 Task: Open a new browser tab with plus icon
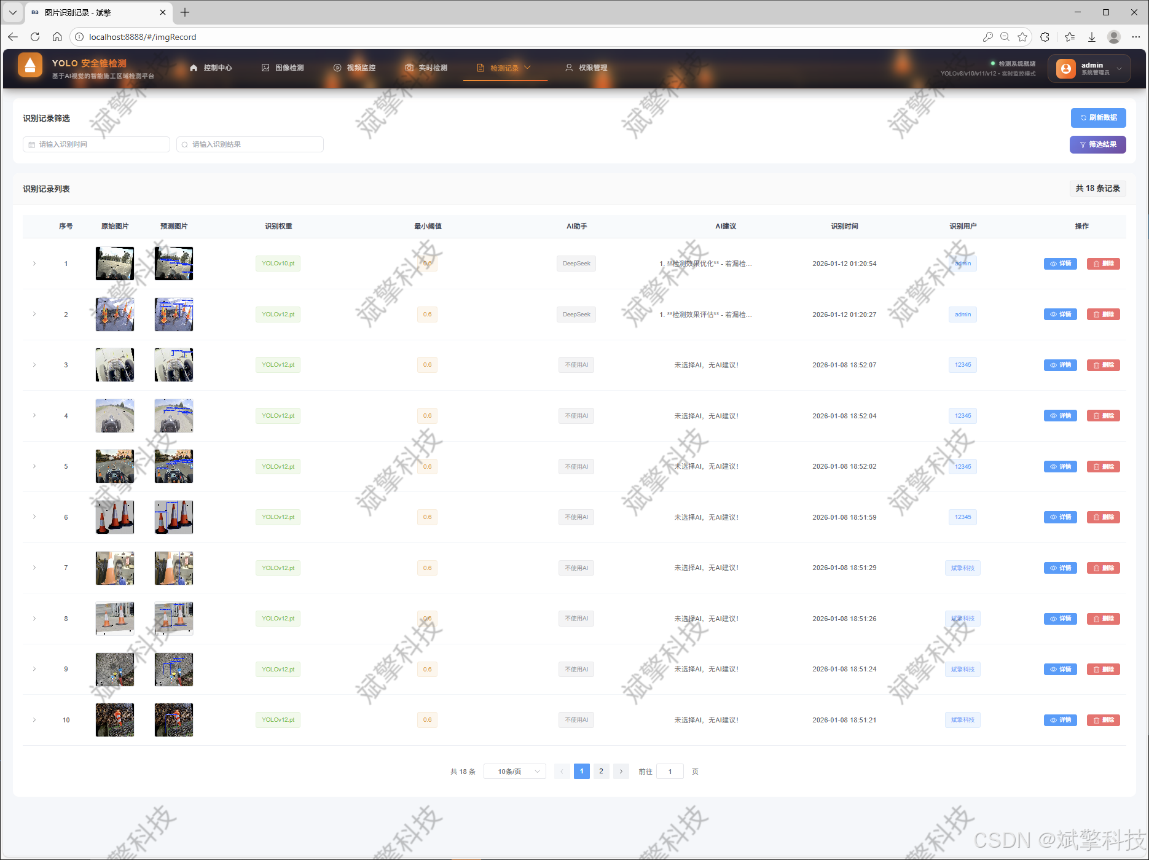[x=185, y=12]
